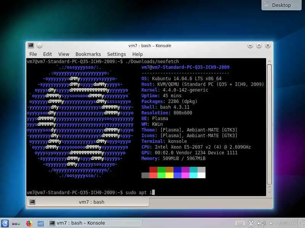
Task: Open the Bookmarks menu
Action: click(88, 54)
